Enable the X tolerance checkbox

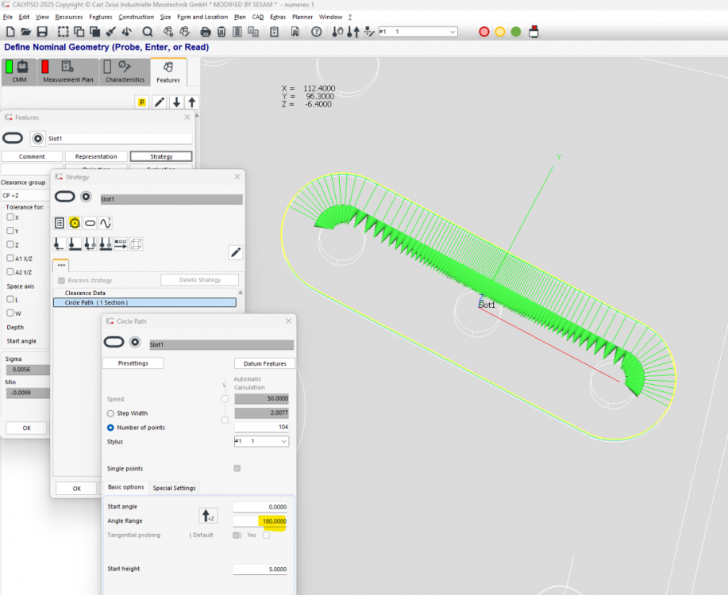pos(10,217)
